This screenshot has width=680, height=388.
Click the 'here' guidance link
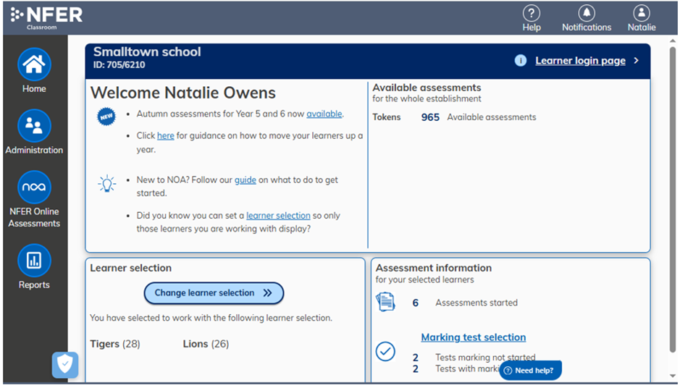(165, 135)
